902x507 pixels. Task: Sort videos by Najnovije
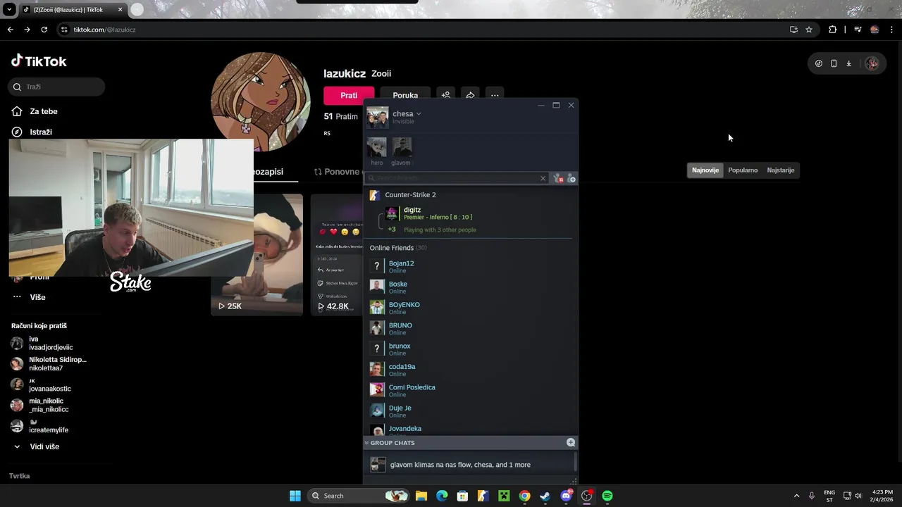tap(705, 170)
